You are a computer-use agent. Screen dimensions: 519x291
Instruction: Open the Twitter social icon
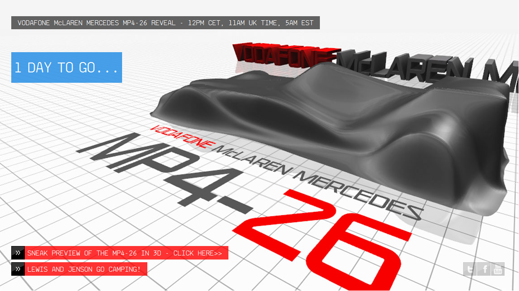coord(470,269)
